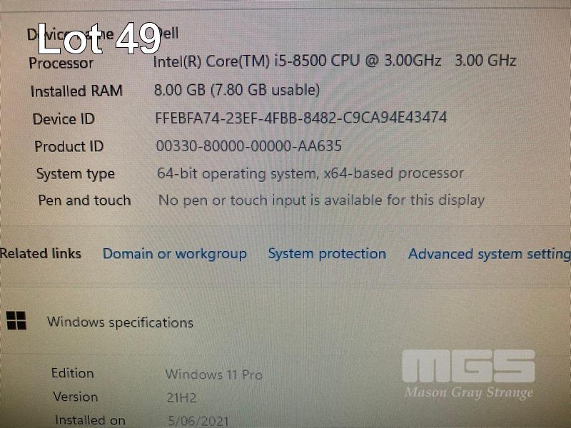Click the Pen and touch description
571x428 pixels.
pyautogui.click(x=321, y=200)
